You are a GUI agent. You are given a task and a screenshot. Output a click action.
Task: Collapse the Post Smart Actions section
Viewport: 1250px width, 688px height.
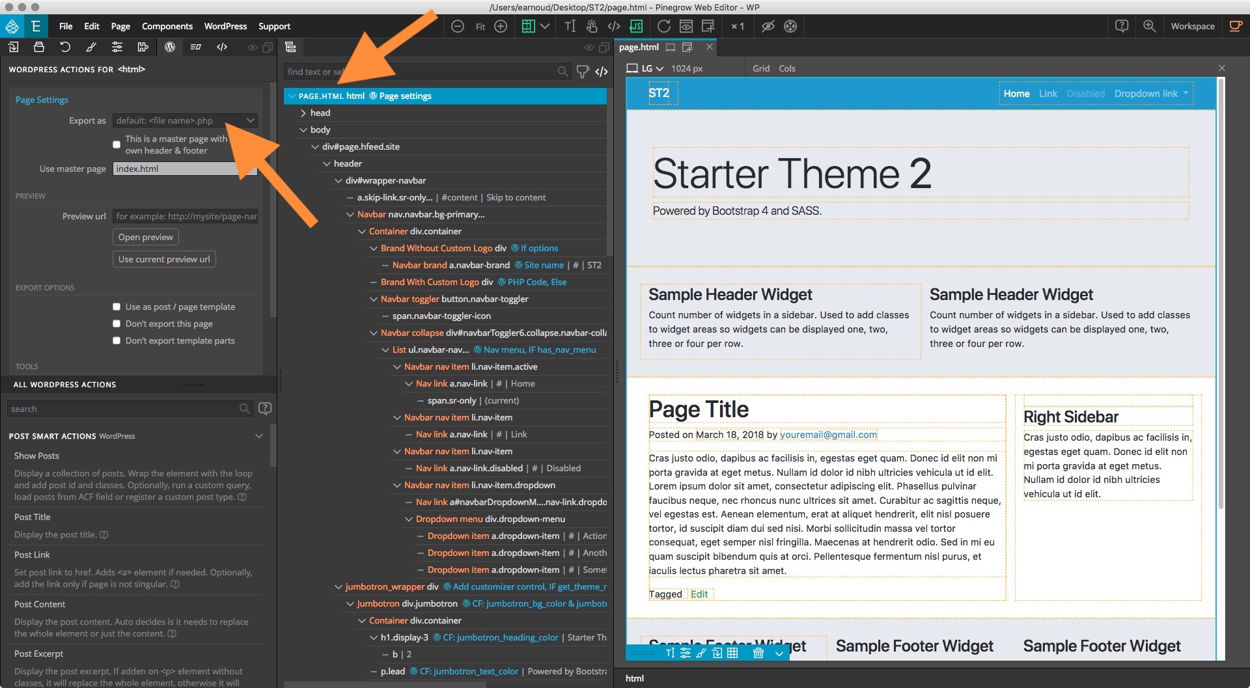pos(259,436)
